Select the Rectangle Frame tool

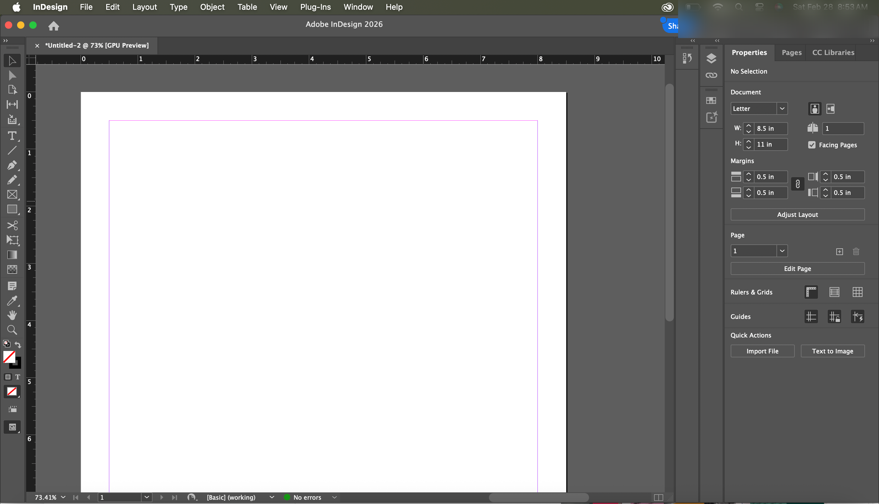click(12, 195)
